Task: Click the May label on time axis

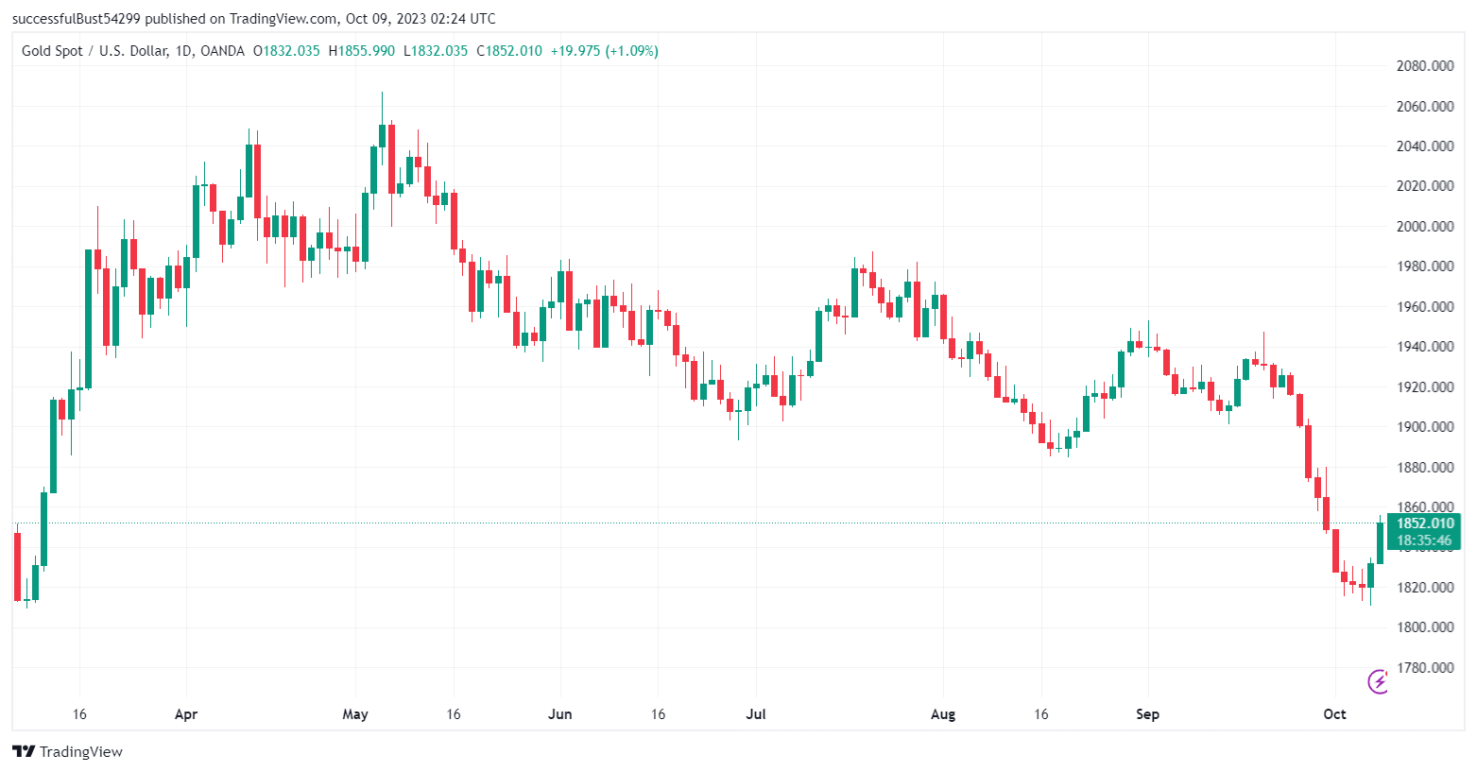Action: pos(355,713)
